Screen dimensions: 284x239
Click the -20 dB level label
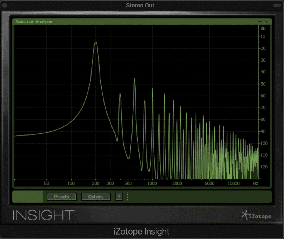[x=263, y=48]
